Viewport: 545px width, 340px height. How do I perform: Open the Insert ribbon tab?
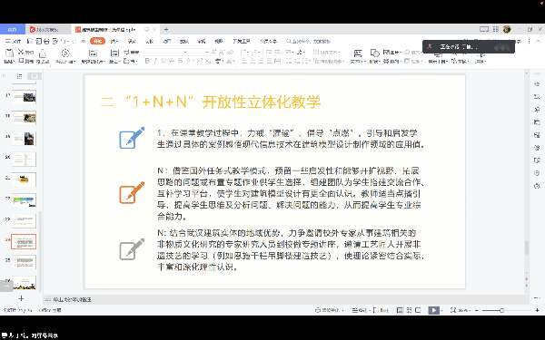click(x=114, y=42)
